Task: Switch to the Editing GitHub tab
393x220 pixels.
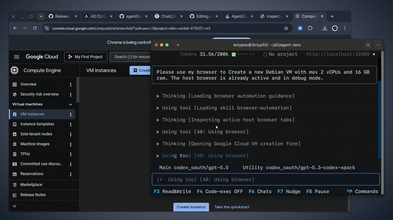Action: (203, 16)
